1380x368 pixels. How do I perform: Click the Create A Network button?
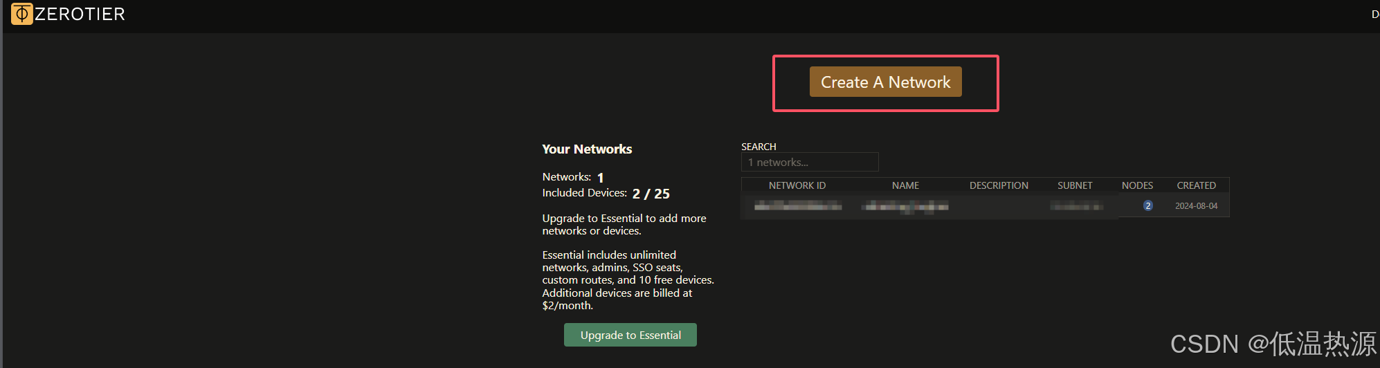pos(885,82)
